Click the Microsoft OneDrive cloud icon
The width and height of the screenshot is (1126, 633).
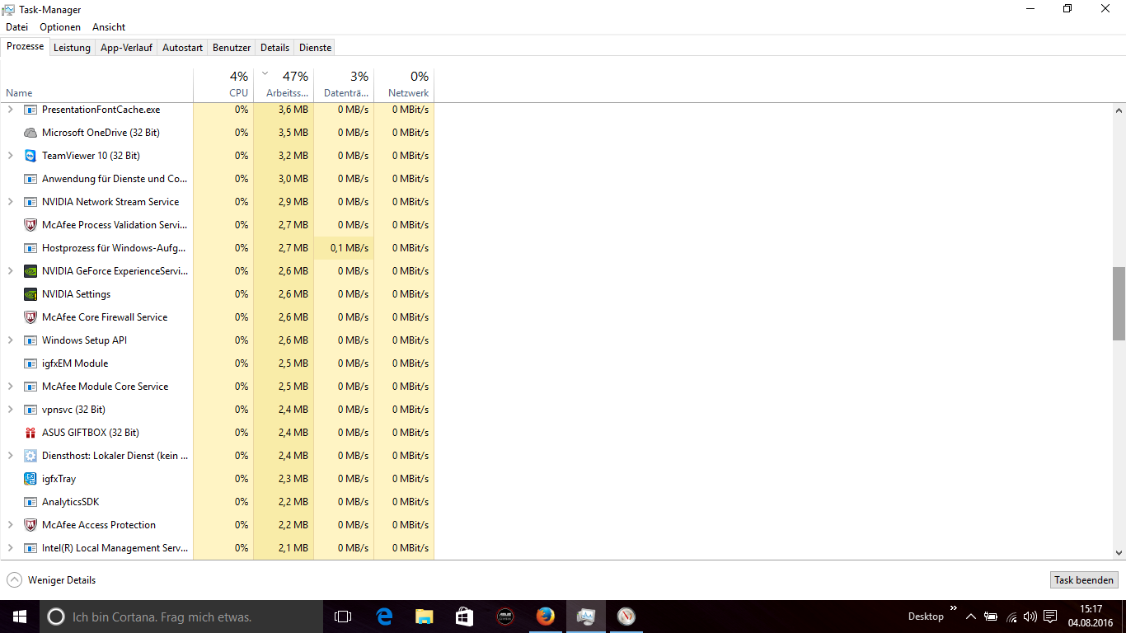[30, 133]
